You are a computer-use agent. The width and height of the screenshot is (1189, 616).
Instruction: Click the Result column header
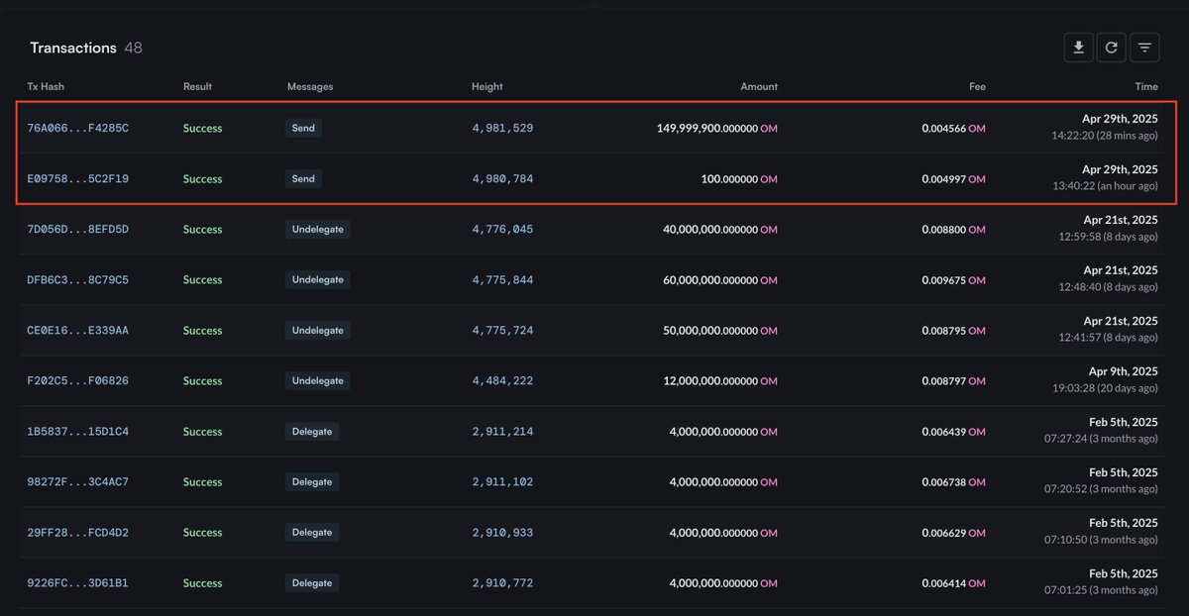(x=197, y=86)
